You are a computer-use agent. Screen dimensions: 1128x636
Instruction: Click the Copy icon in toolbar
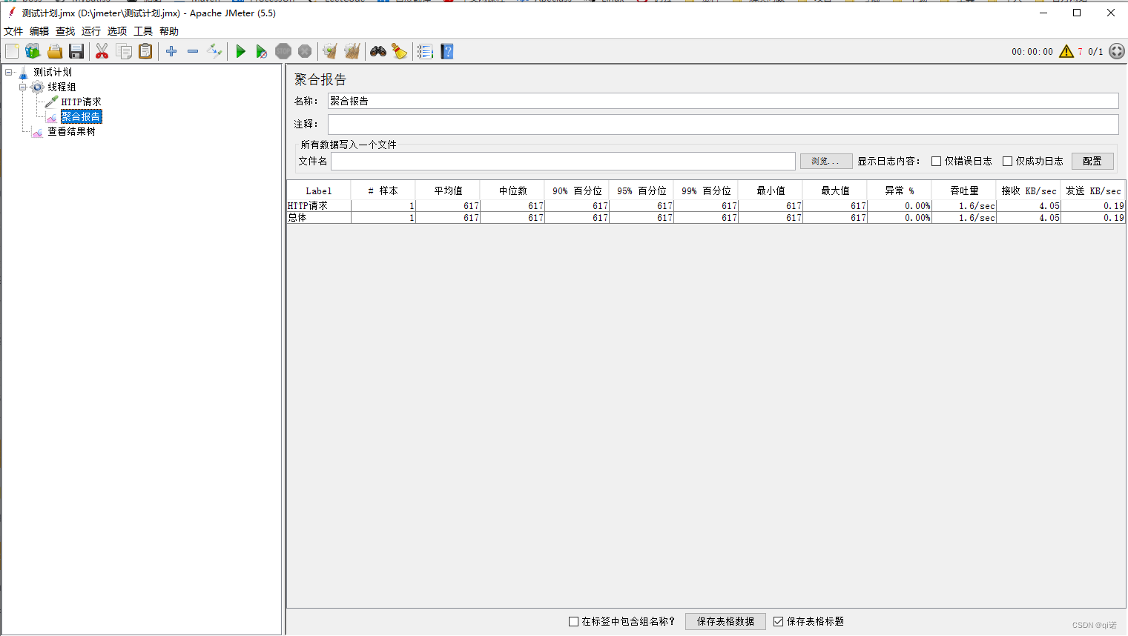124,51
